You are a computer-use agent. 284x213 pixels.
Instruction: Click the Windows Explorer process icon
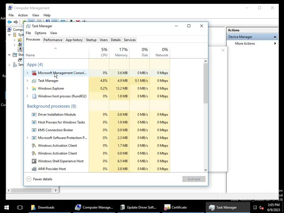[34, 88]
